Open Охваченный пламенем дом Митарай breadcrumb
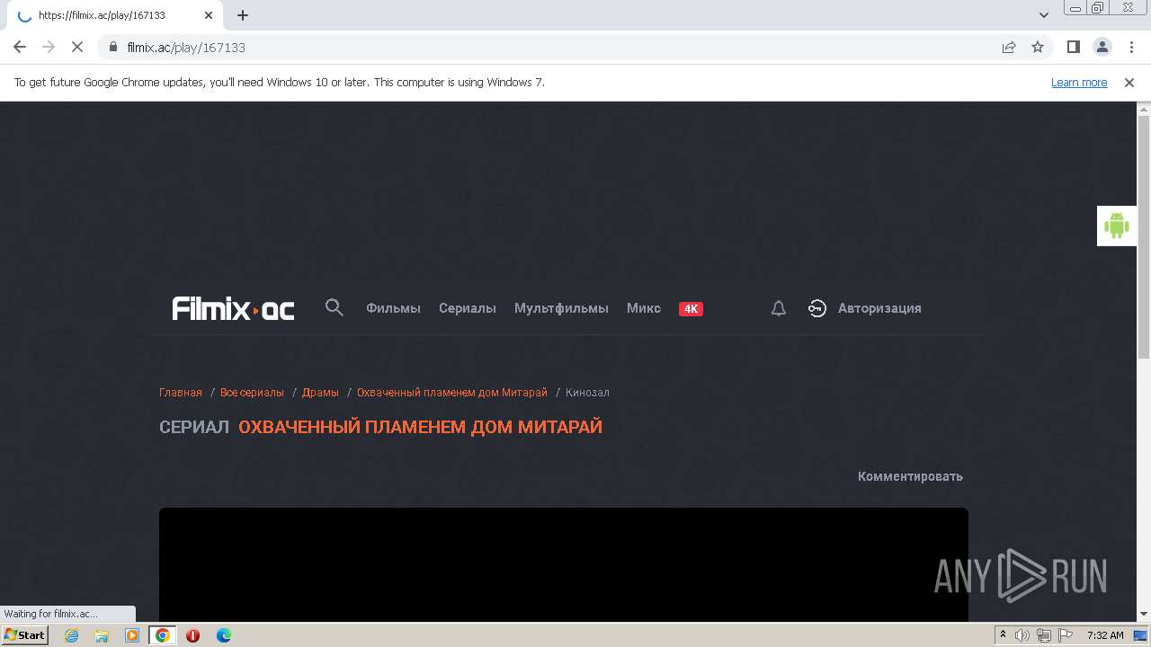This screenshot has width=1151, height=647. coord(452,393)
